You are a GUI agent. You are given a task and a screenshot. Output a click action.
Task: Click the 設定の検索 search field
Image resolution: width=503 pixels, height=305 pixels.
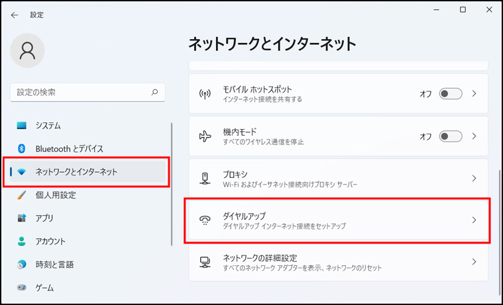pos(80,92)
